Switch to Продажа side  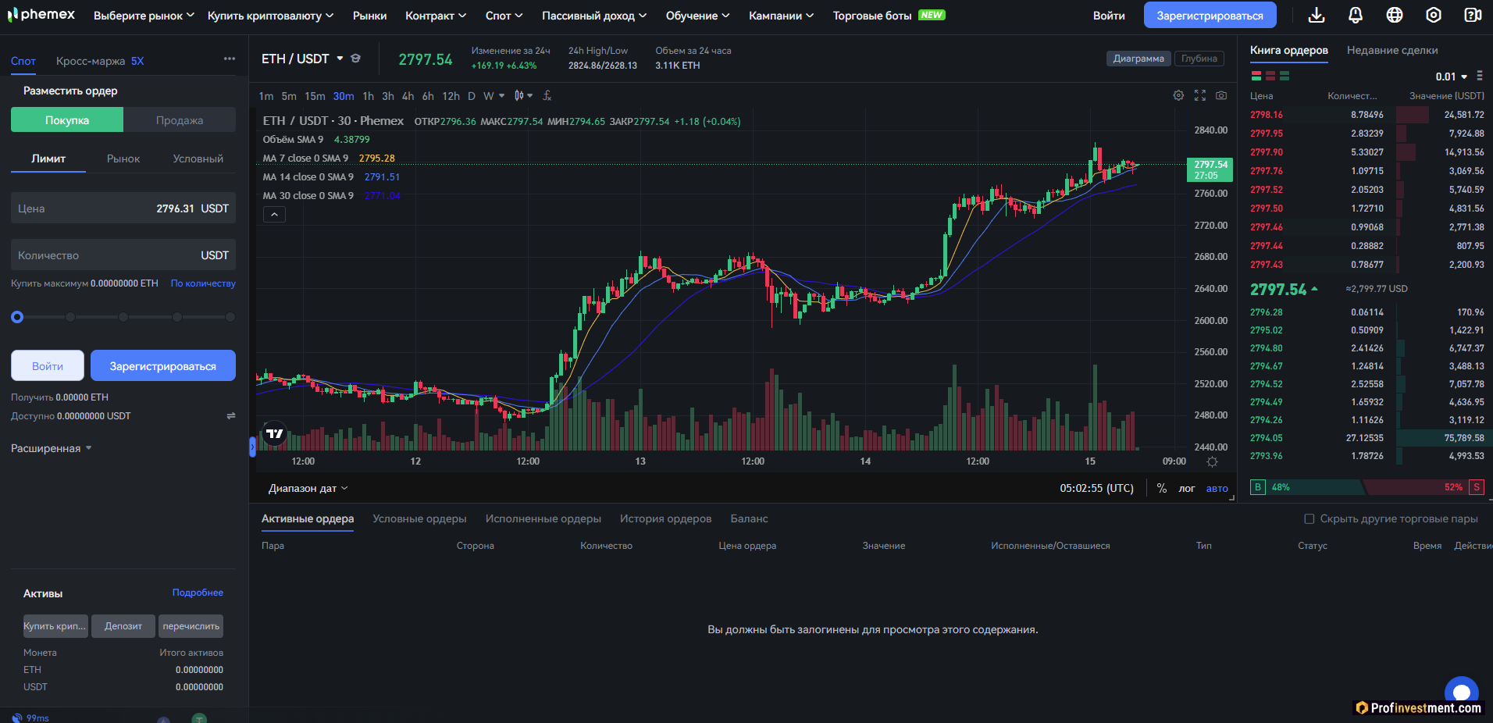pos(180,120)
